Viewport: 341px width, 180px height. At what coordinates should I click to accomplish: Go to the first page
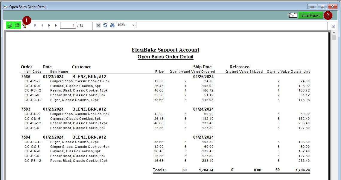35,25
